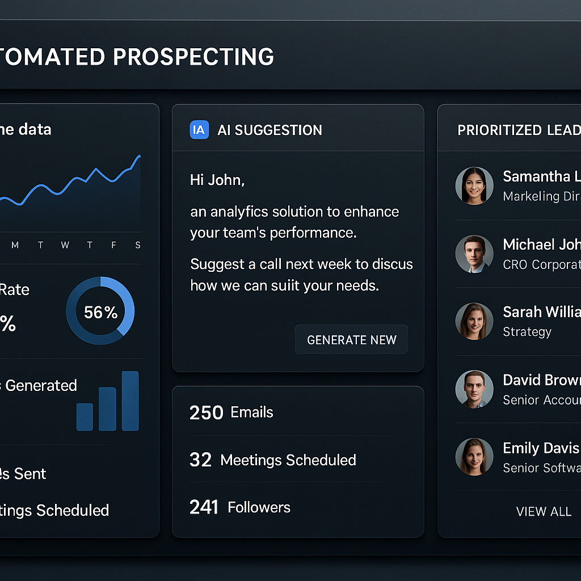This screenshot has width=581, height=581.
Task: Click VIEW ALL to see every lead
Action: (x=544, y=511)
